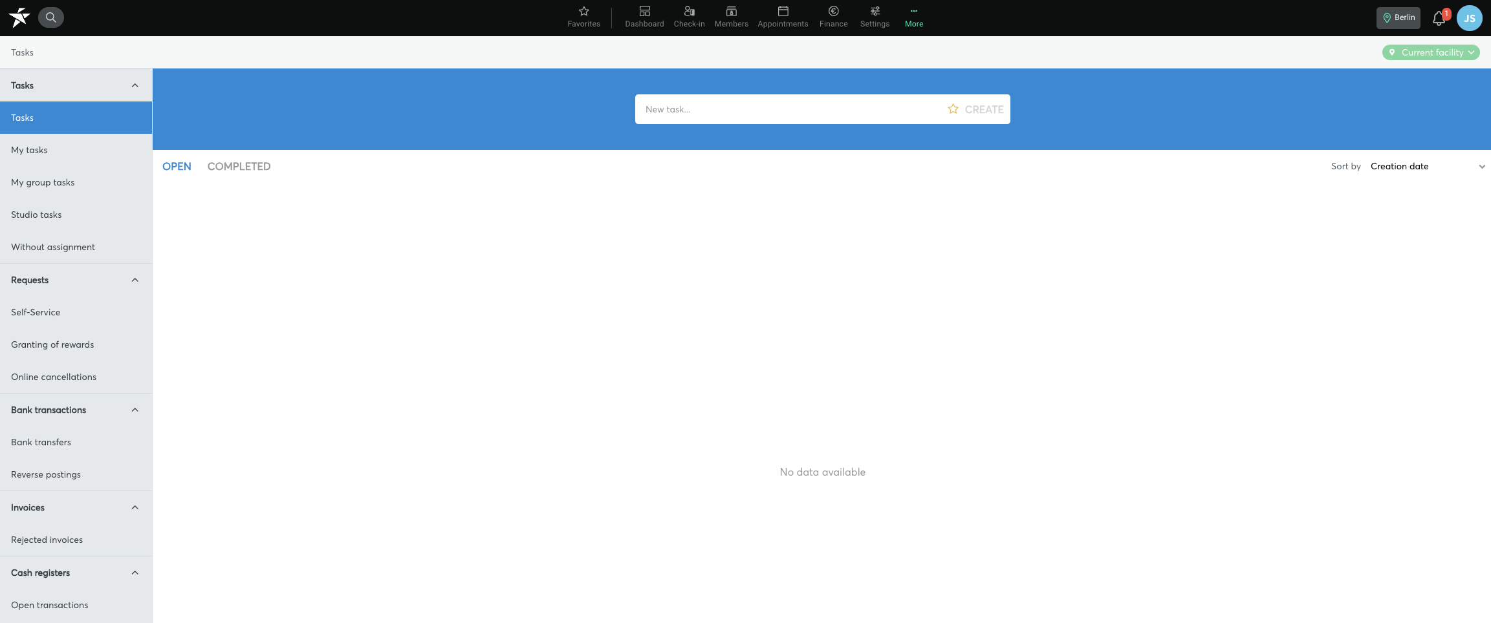Collapse the Invoices sidebar section
This screenshot has height=623, width=1491.
point(135,507)
